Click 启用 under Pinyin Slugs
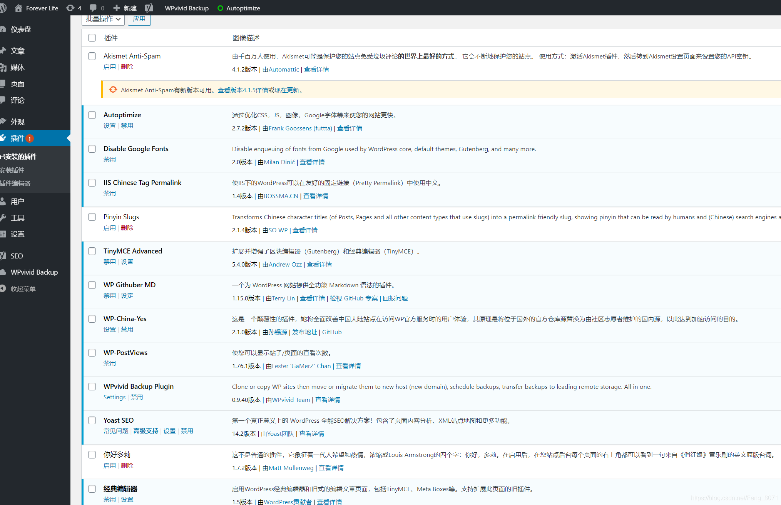 coord(110,228)
